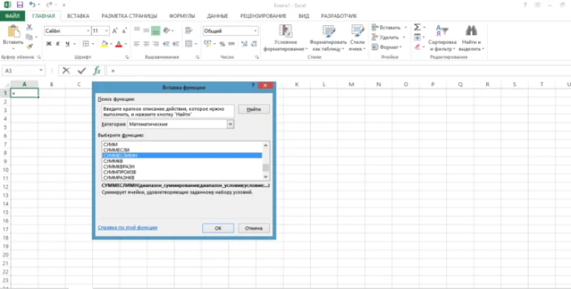Screen dimensions: 571x289
Task: Center text horizontally
Action: click(146, 44)
